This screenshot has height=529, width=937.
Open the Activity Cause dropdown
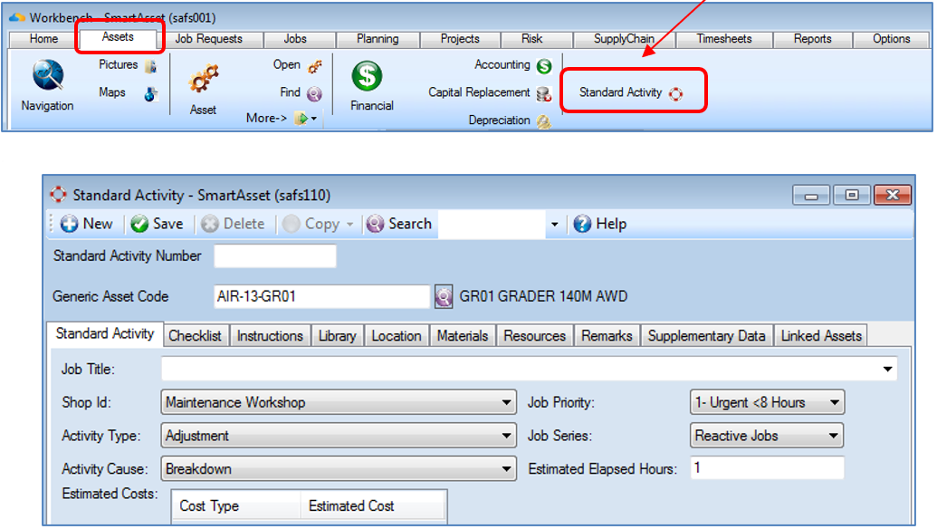(x=506, y=469)
